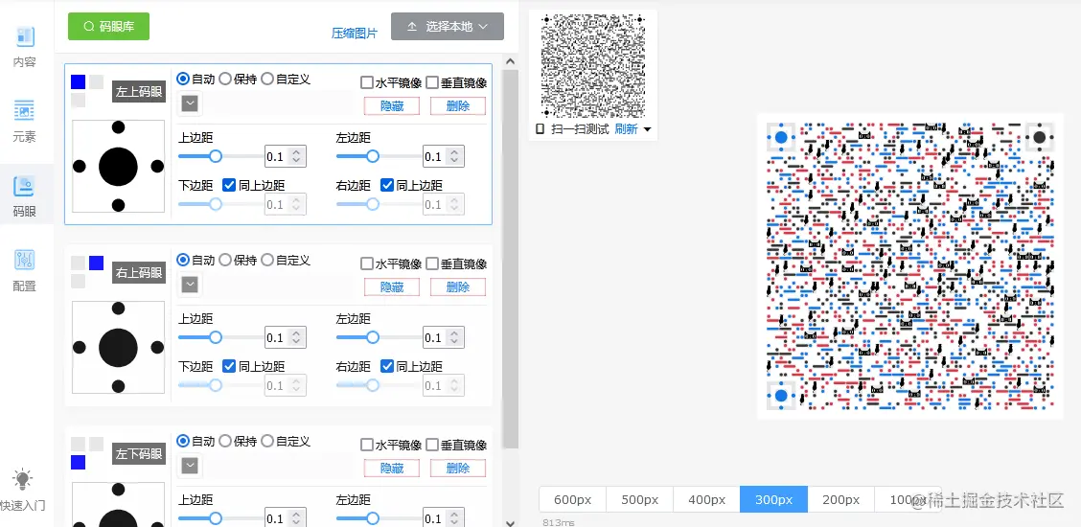Uncheck 下边距 同上边距 in 左上码眼 panel
The image size is (1081, 527).
coord(230,185)
